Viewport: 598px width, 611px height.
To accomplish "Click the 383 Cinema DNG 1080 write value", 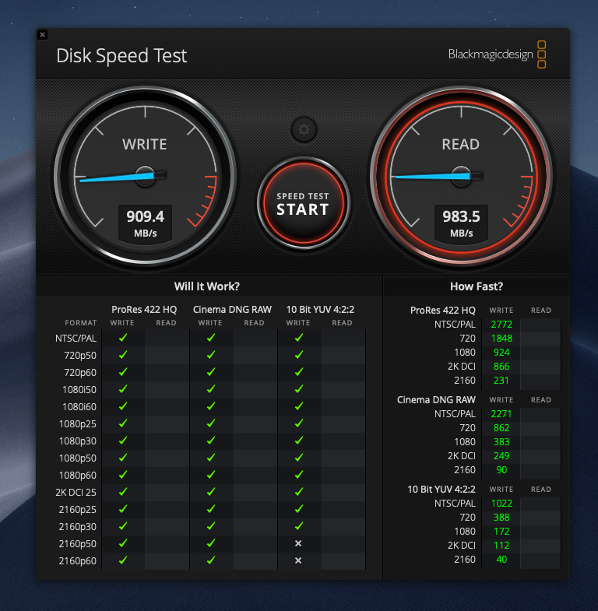I will point(501,442).
